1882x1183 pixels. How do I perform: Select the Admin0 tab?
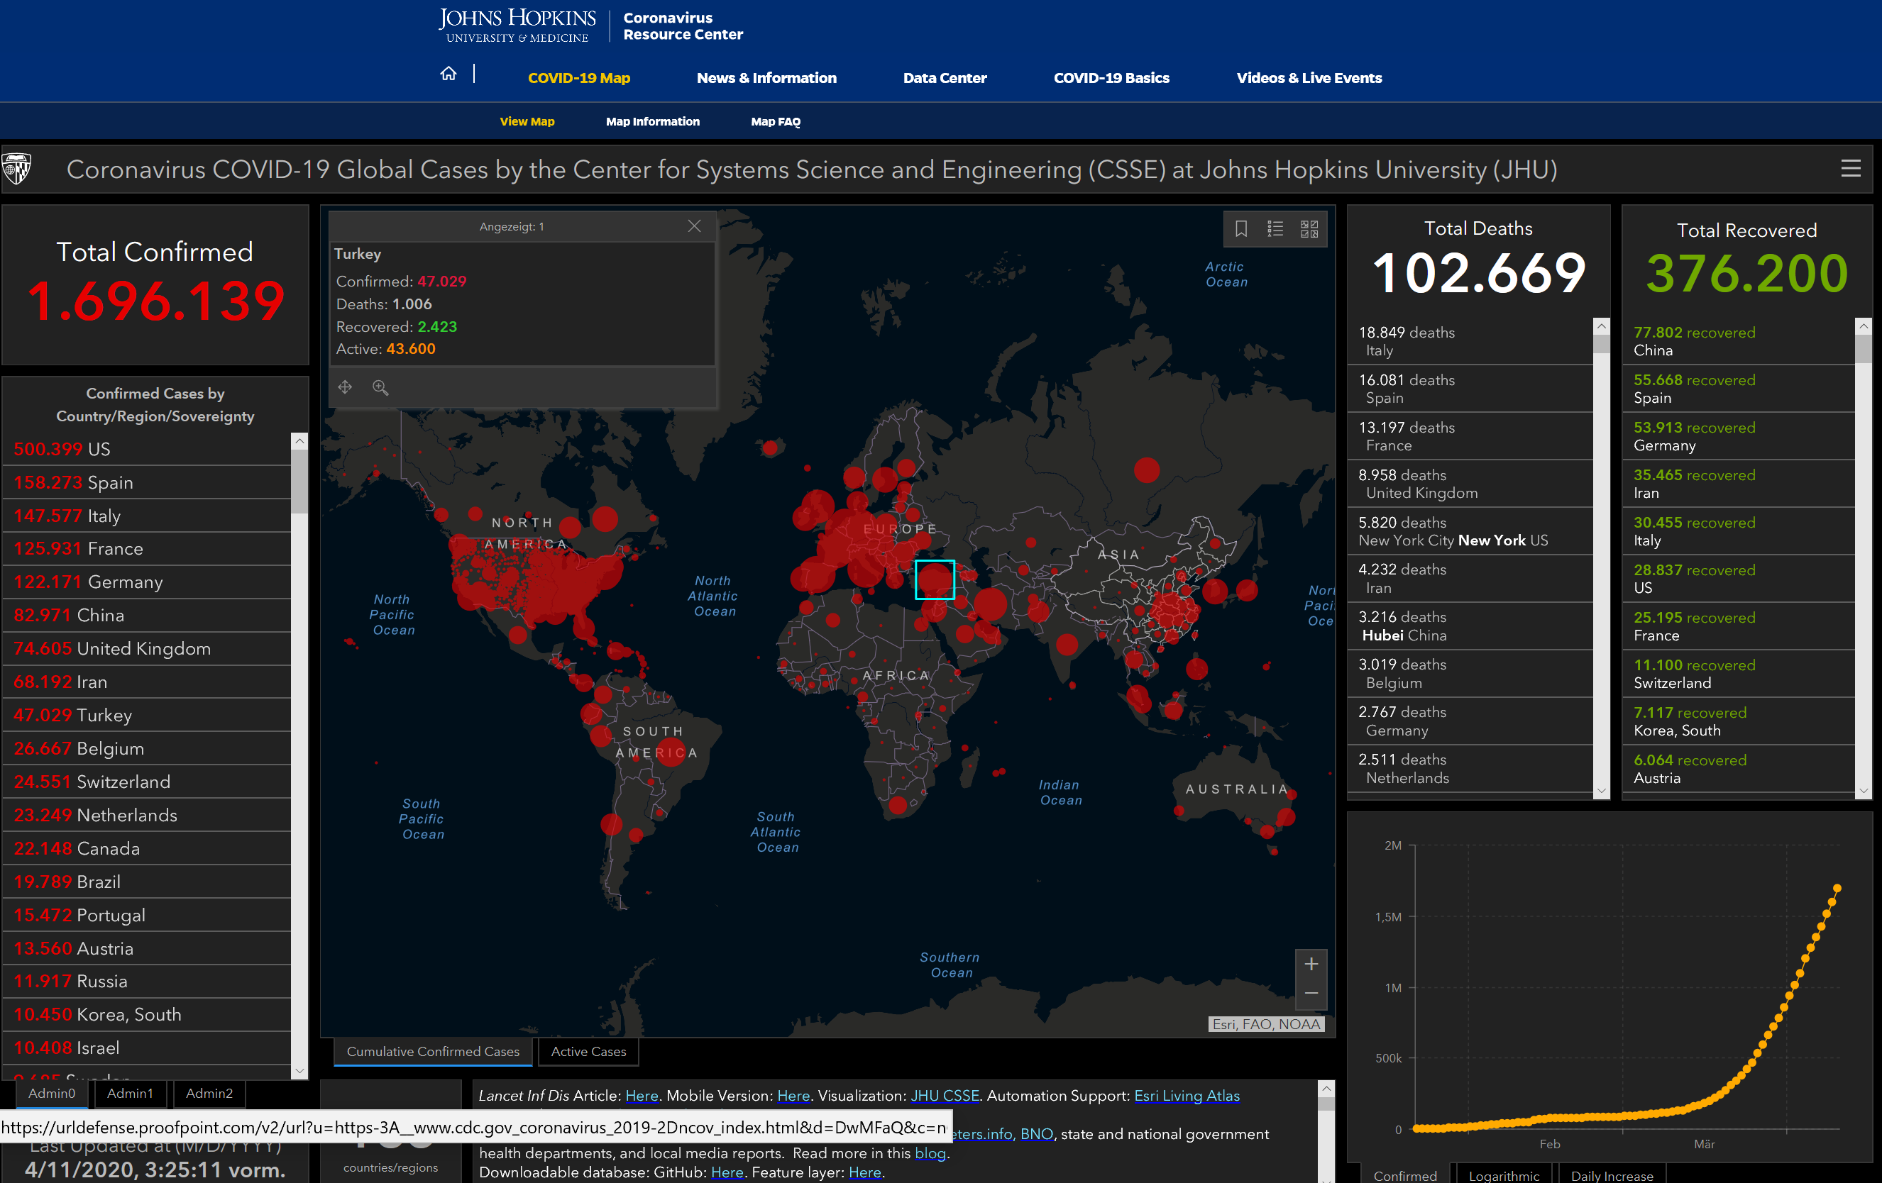coord(52,1093)
